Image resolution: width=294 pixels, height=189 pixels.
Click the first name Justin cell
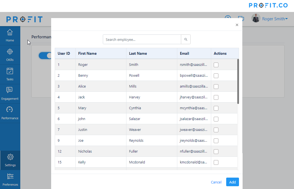[101, 130]
